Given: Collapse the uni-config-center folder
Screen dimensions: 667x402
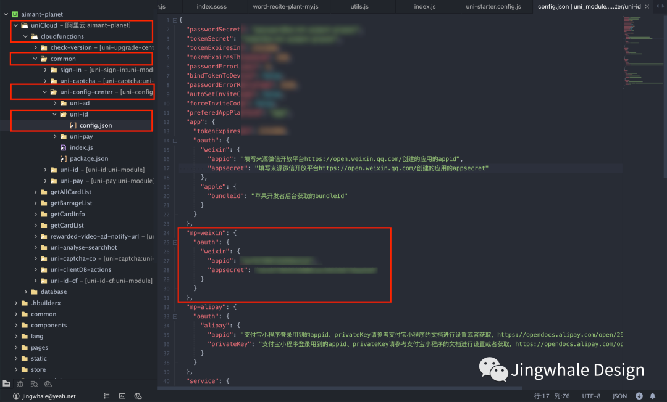Looking at the screenshot, I should [45, 92].
